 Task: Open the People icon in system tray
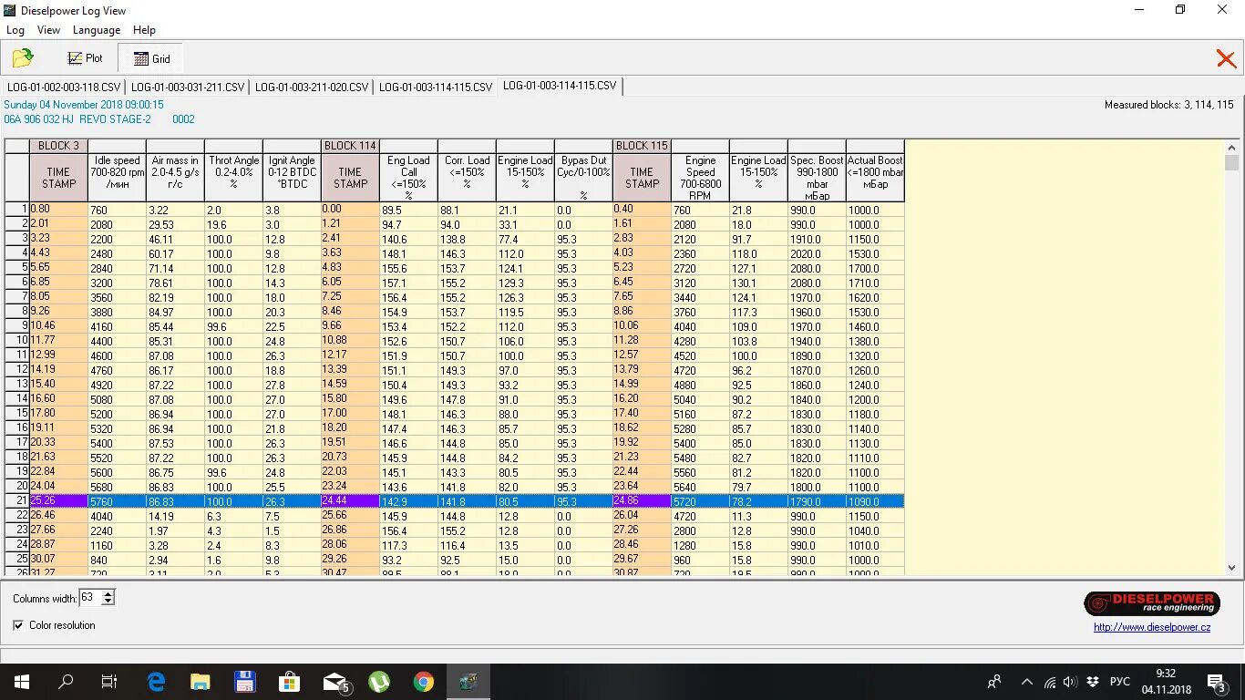click(994, 682)
